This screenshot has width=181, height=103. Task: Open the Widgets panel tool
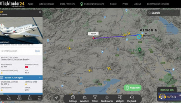coord(120,99)
